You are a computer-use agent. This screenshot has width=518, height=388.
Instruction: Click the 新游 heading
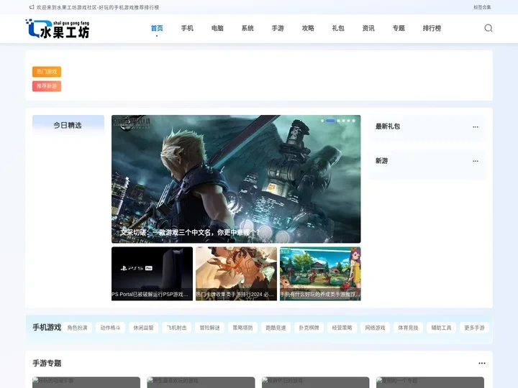[x=381, y=161]
